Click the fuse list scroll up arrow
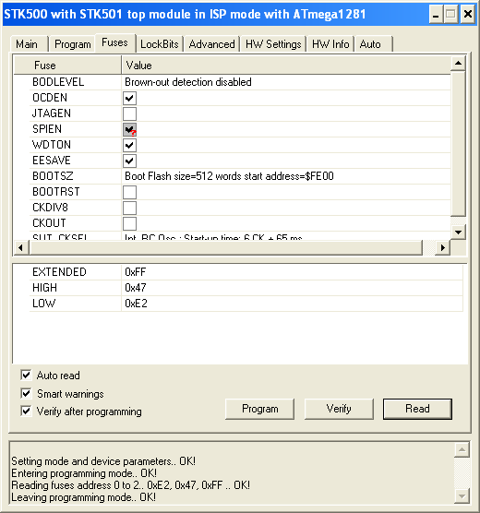Viewport: 480px width, 513px height. (x=458, y=63)
